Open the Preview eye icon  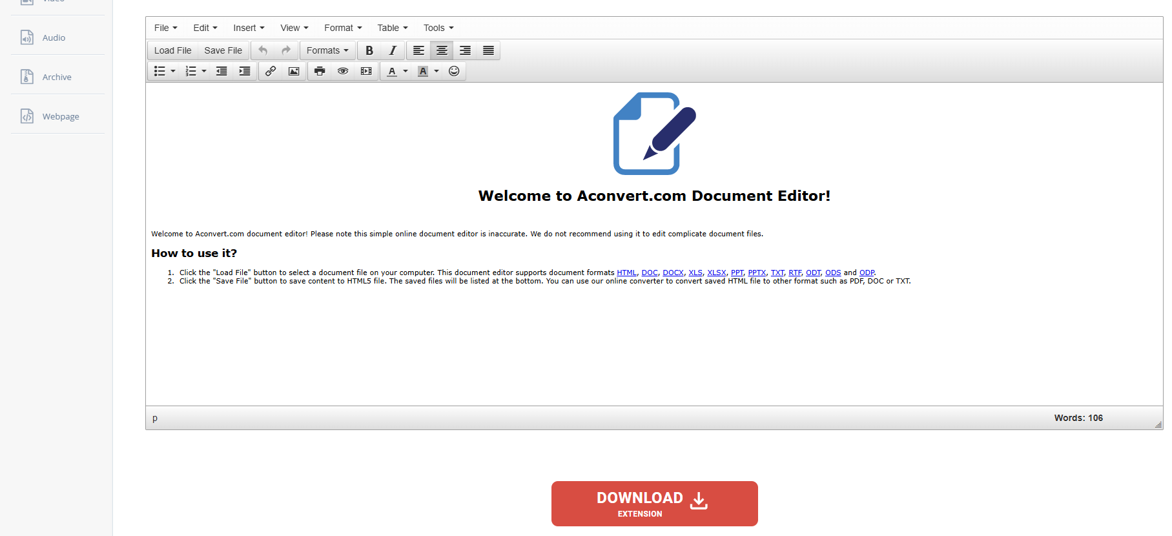343,71
